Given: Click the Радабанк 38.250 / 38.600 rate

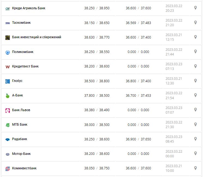Looking at the screenshot, I should point(97,139).
